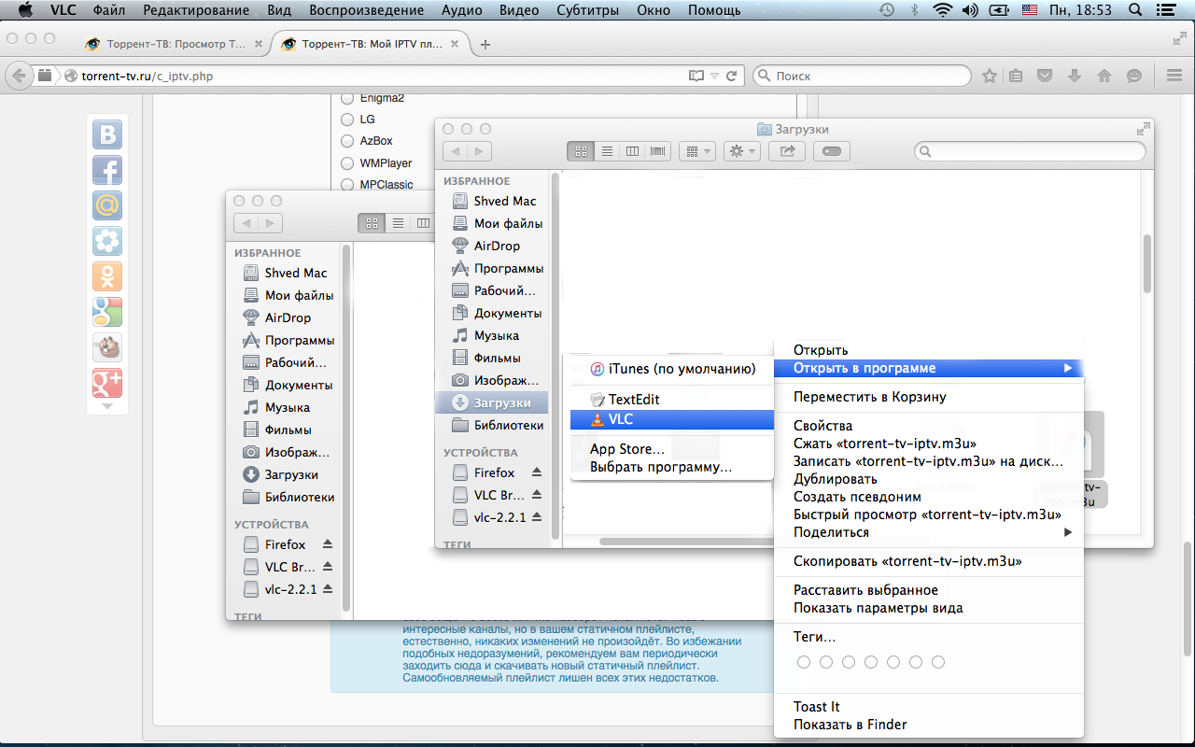
Task: Select icon view in Загрузки window toolbar
Action: pos(580,150)
